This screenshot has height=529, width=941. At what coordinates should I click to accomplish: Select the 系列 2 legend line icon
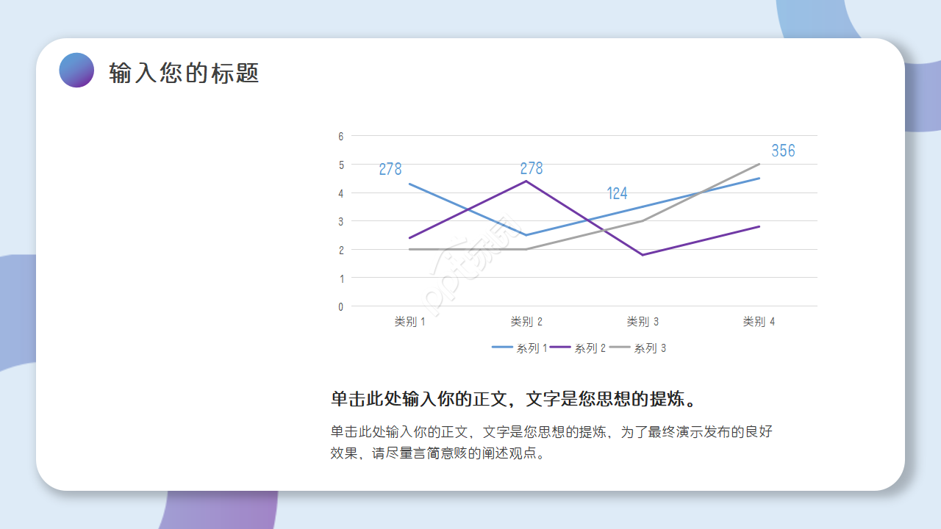(559, 348)
